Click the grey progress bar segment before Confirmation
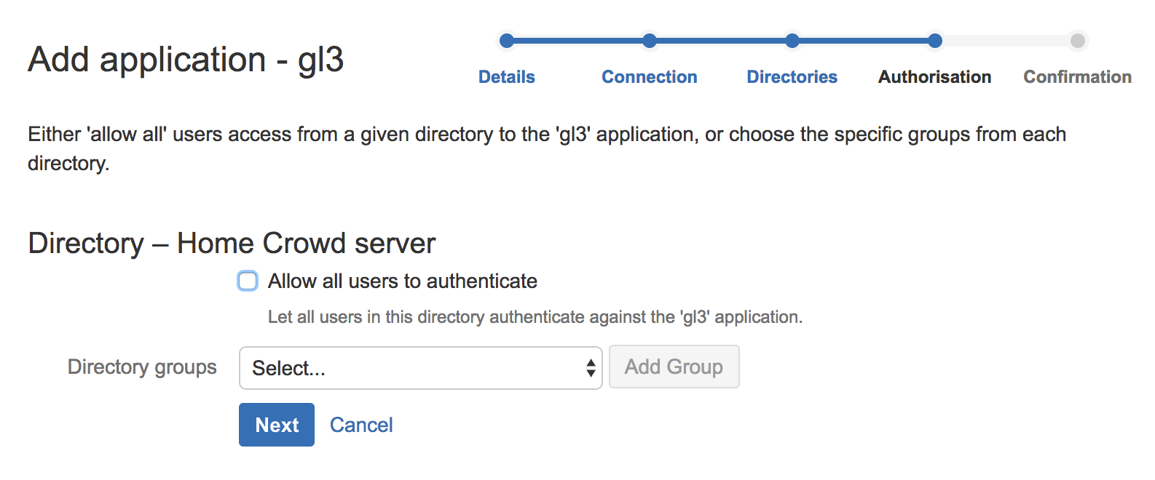The height and width of the screenshot is (480, 1155). [x=1006, y=41]
